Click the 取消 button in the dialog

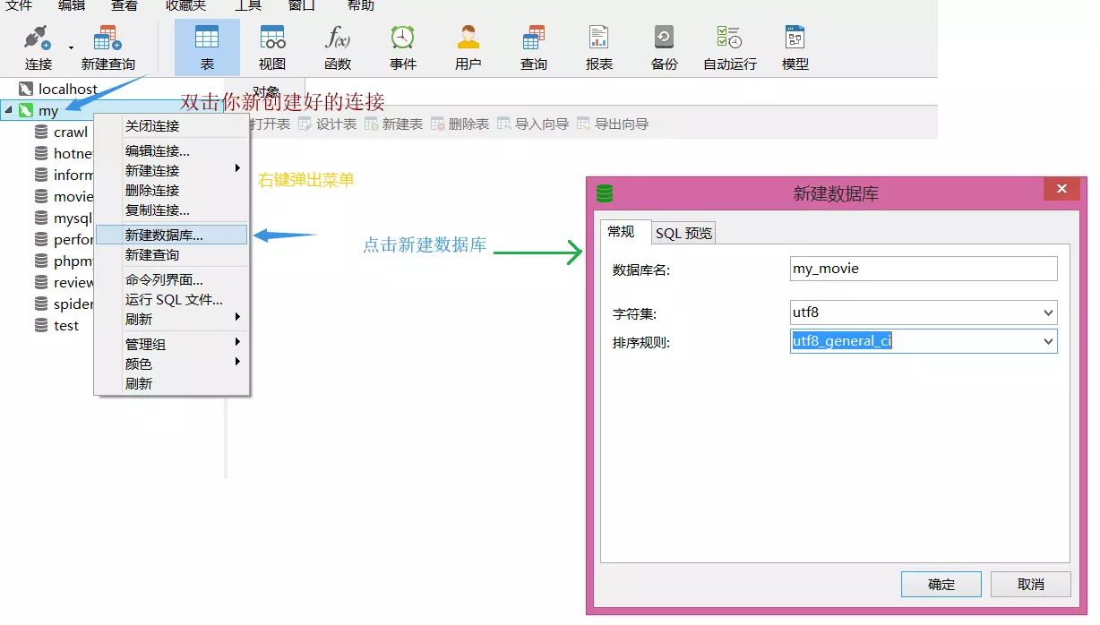1030,584
